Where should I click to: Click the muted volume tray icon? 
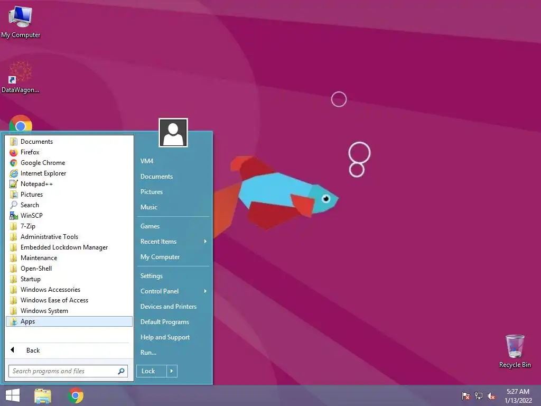tap(491, 395)
